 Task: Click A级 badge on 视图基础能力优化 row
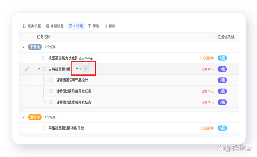[x=222, y=58]
